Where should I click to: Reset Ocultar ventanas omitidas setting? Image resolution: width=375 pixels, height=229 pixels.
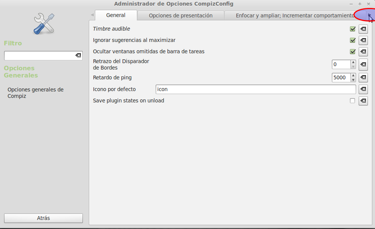click(x=363, y=52)
